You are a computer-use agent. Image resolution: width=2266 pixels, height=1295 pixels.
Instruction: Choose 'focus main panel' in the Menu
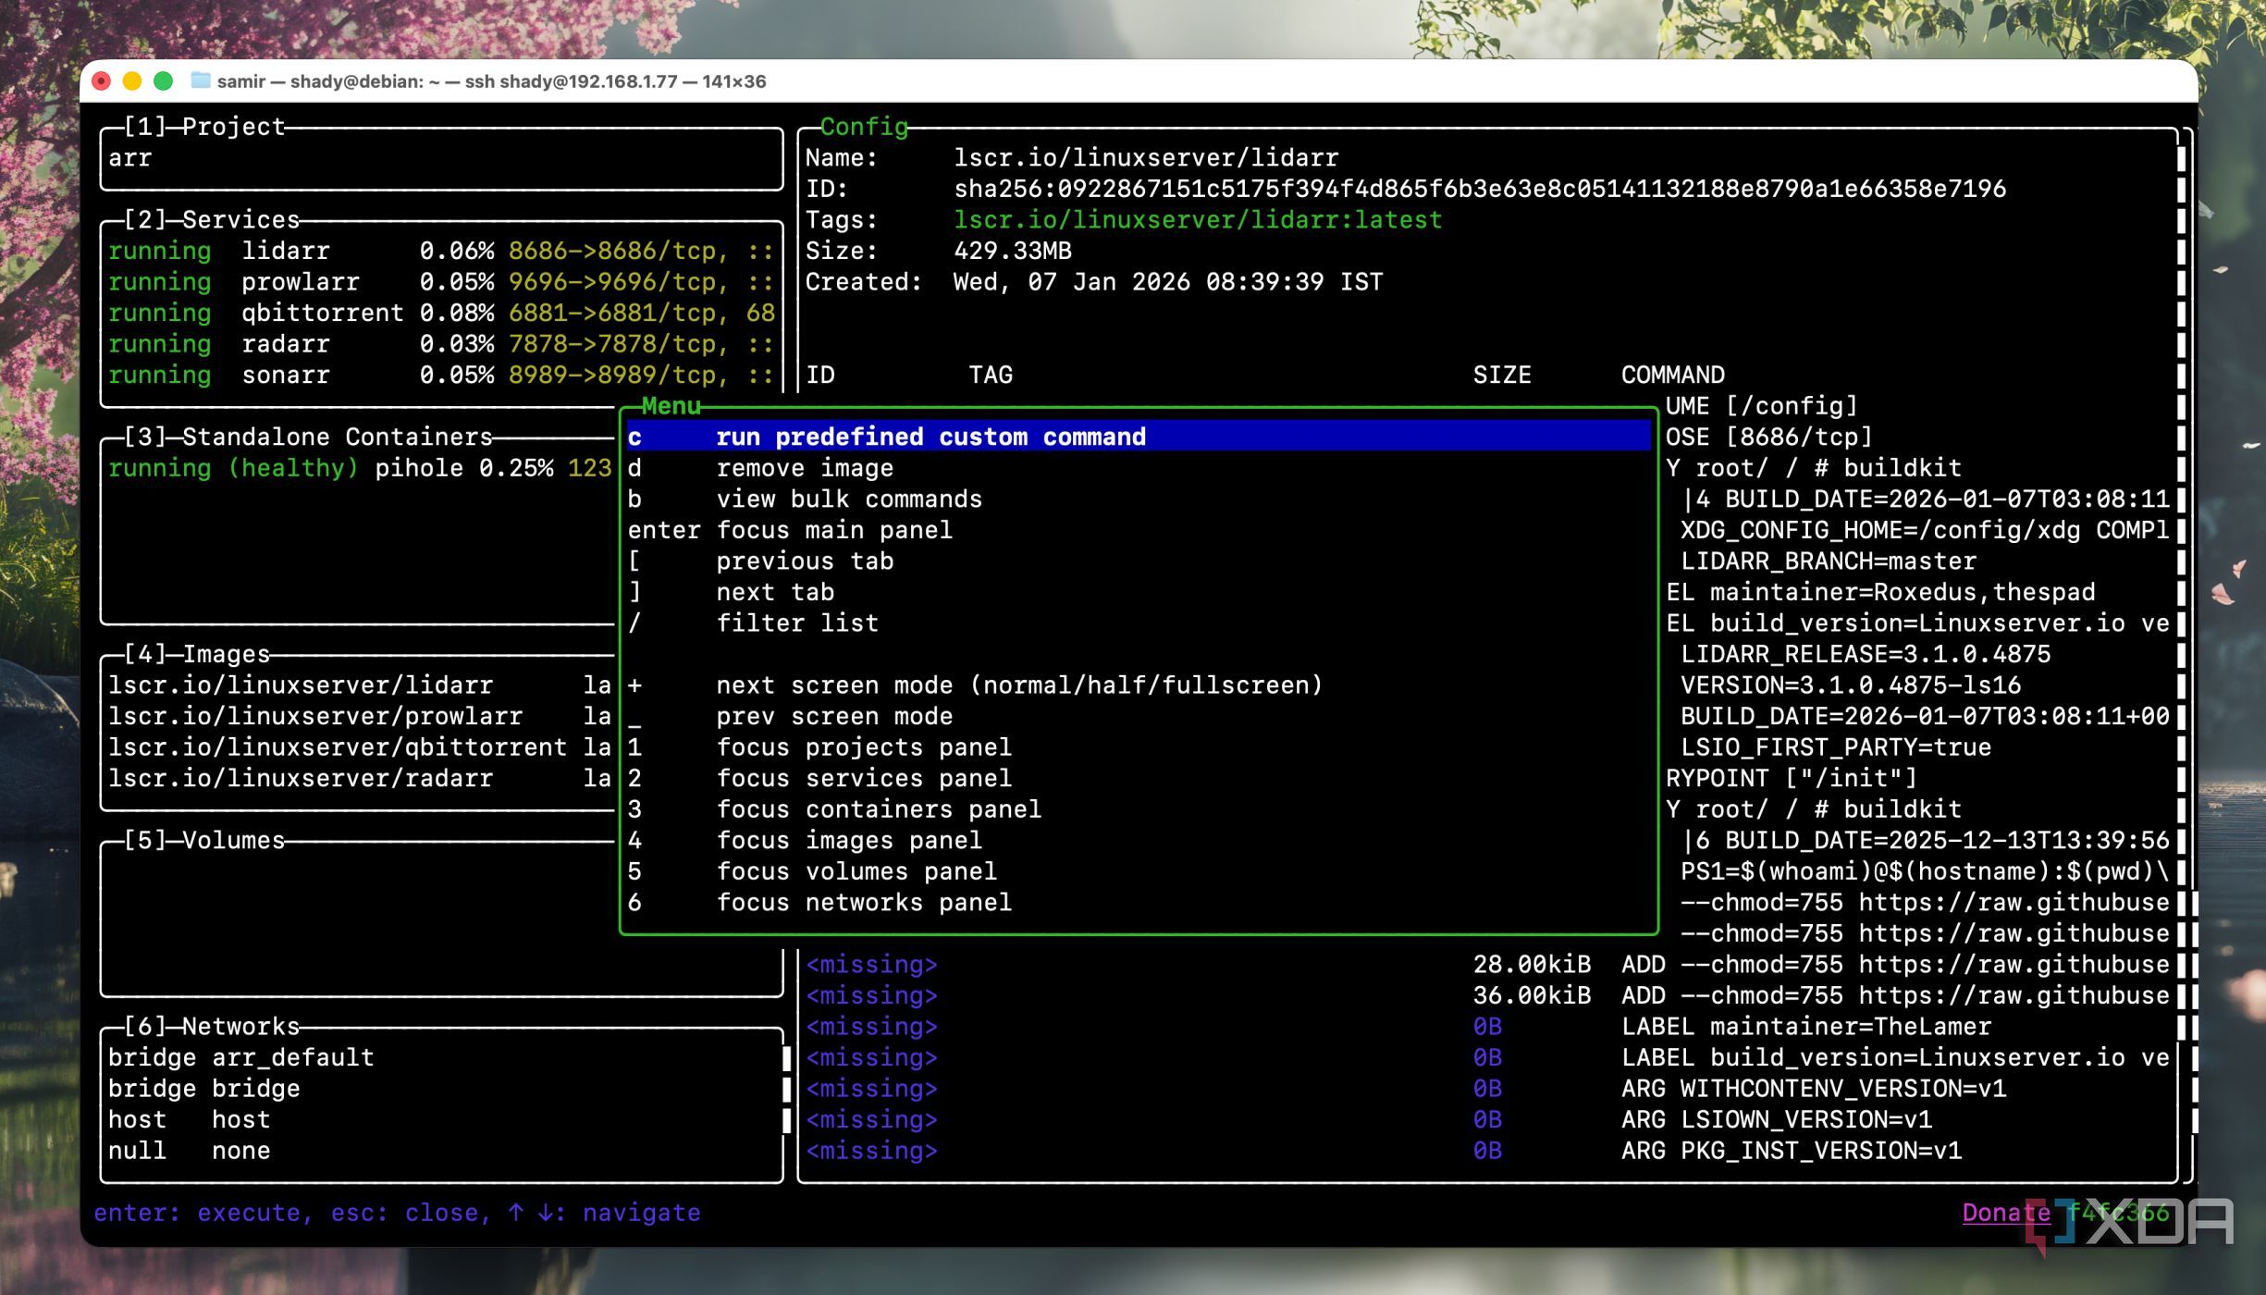click(x=1139, y=530)
